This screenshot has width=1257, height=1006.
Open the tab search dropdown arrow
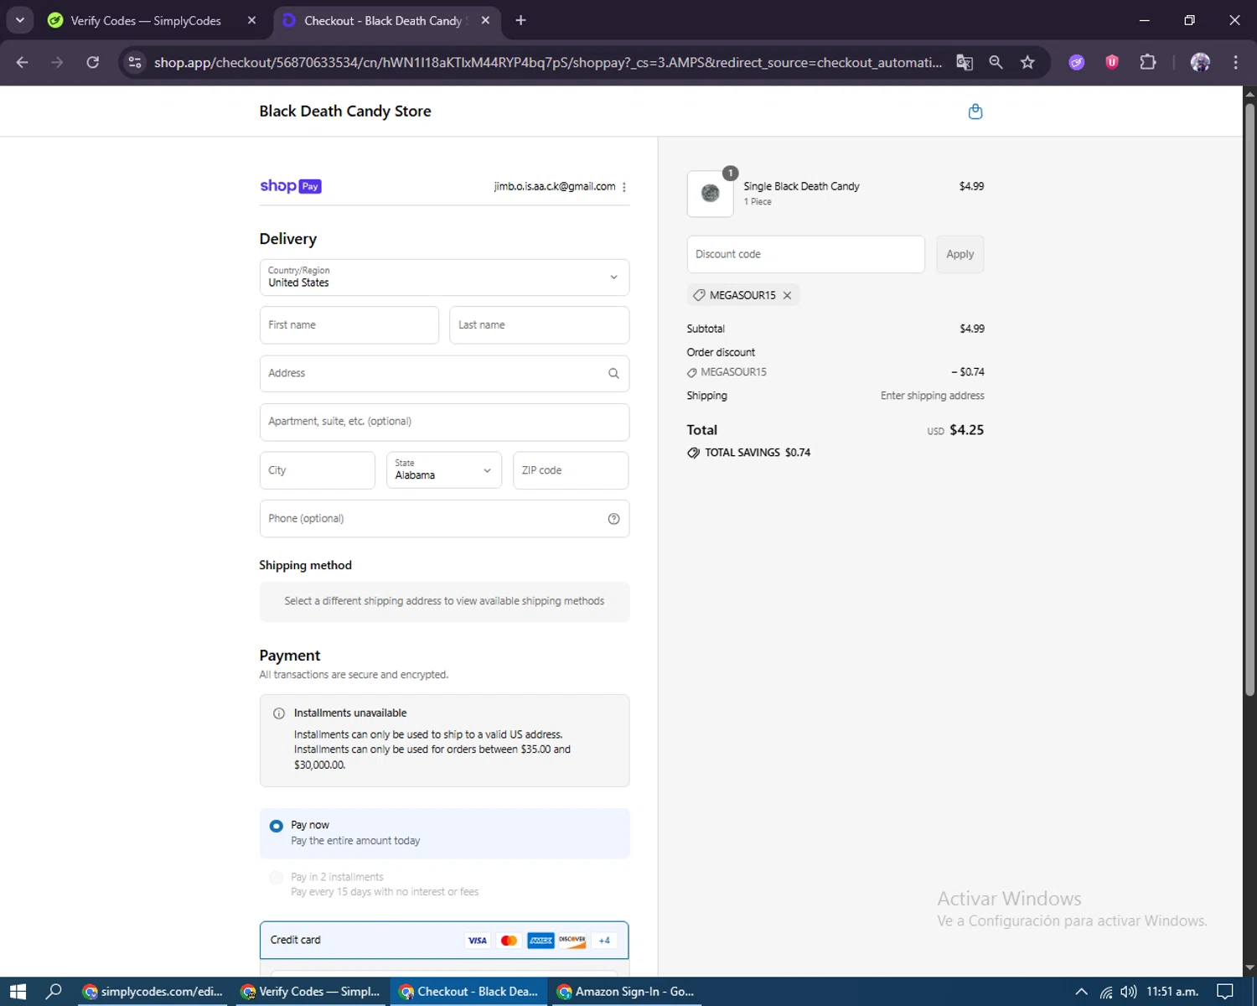tap(19, 20)
